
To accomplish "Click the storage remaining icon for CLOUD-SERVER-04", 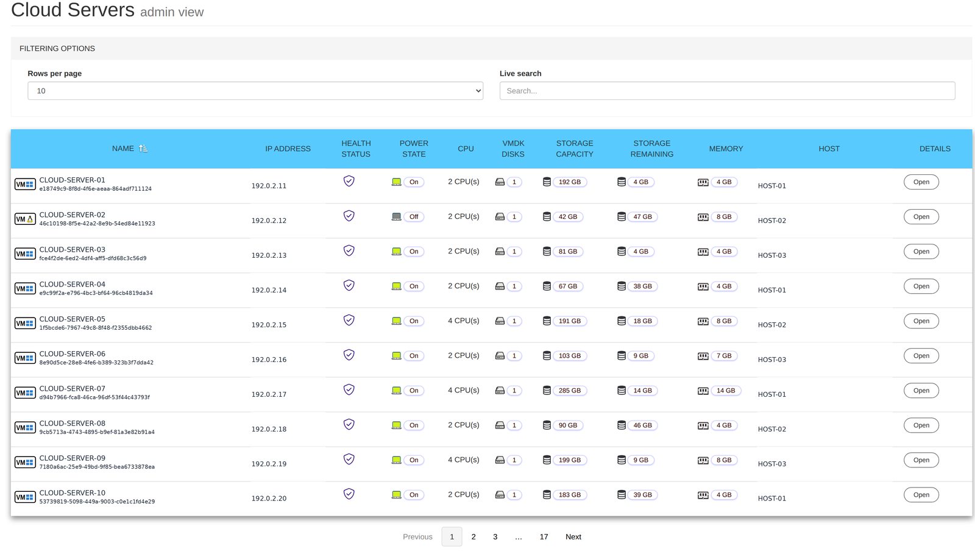I will (x=622, y=286).
